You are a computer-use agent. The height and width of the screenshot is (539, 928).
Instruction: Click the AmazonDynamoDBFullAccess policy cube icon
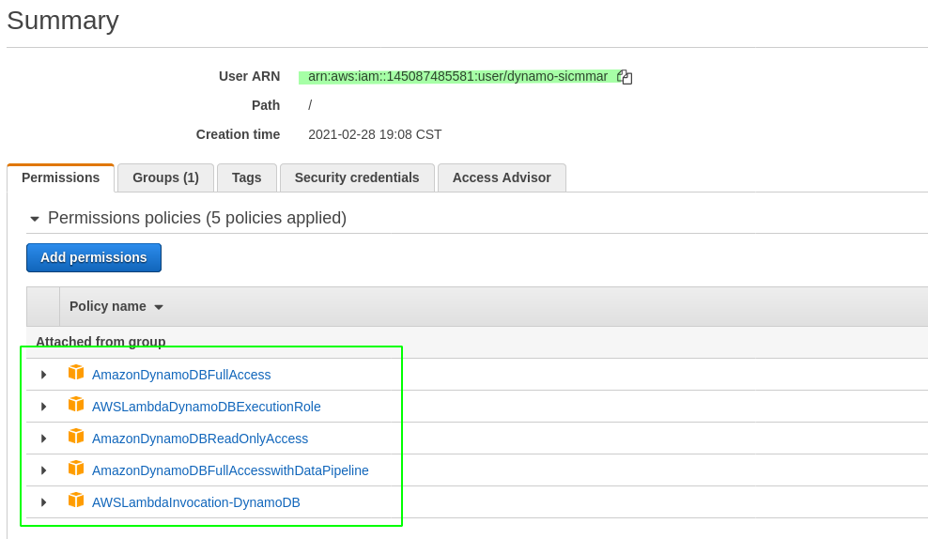pos(76,372)
